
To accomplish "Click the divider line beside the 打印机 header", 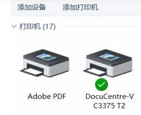I will tap(100, 27).
